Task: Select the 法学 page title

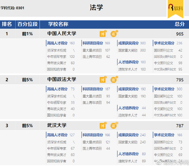Action: point(96,8)
